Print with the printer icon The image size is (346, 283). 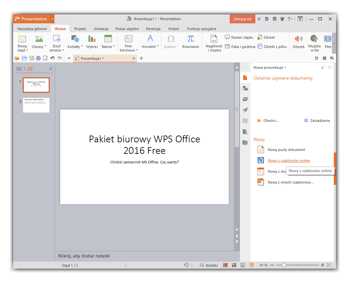coord(38,59)
